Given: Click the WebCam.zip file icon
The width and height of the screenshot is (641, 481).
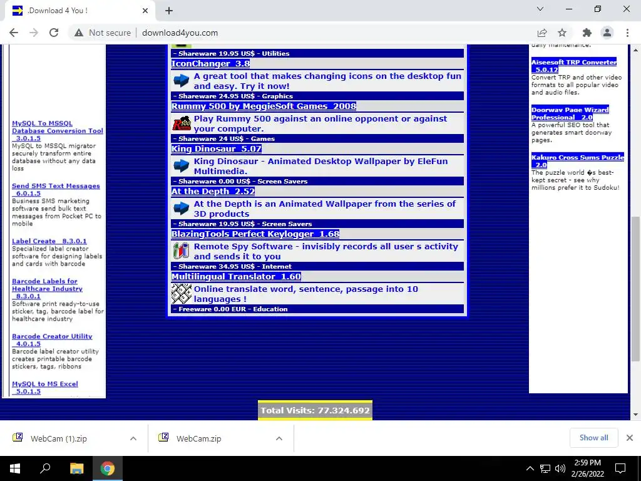Looking at the screenshot, I should click(163, 438).
